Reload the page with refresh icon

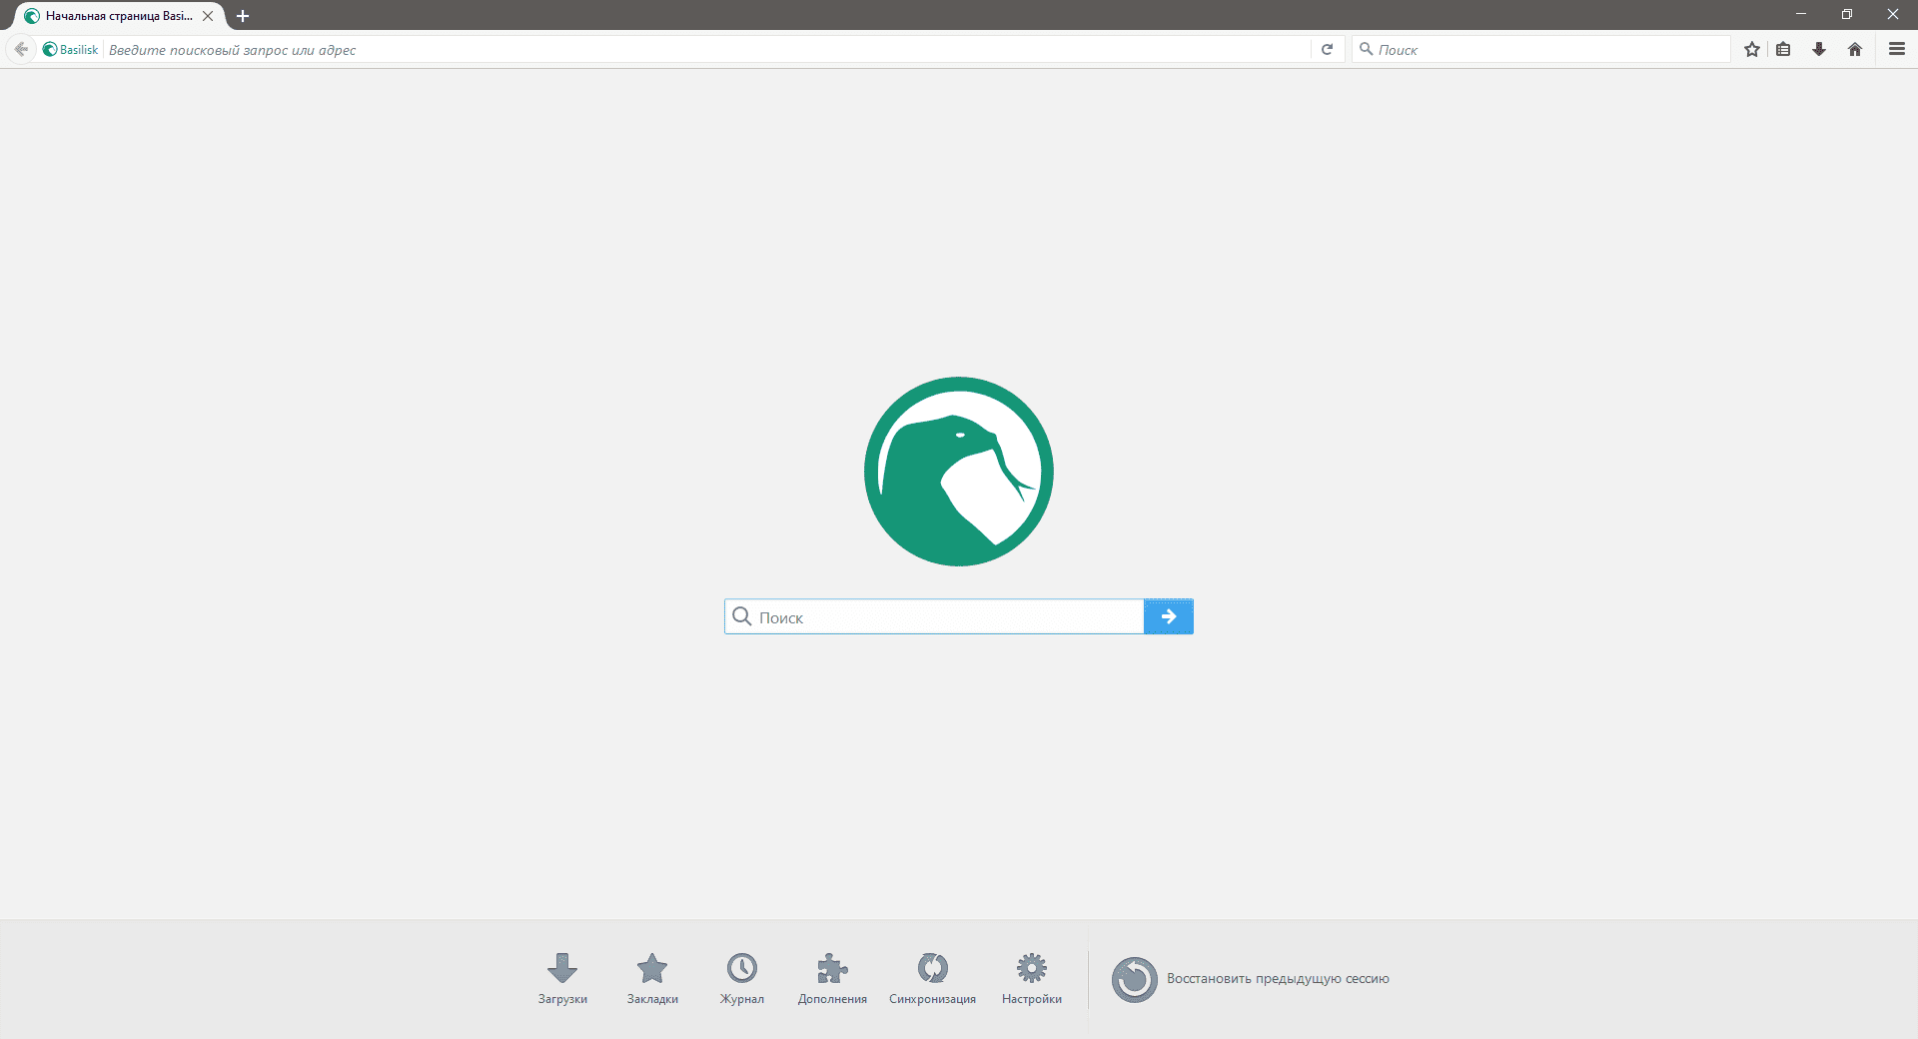point(1327,49)
